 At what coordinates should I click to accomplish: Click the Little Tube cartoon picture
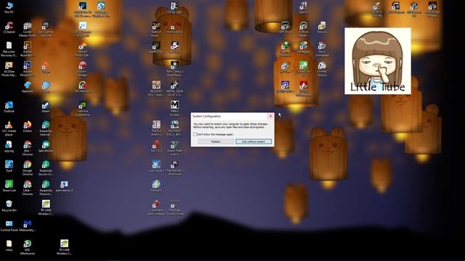[x=378, y=61]
